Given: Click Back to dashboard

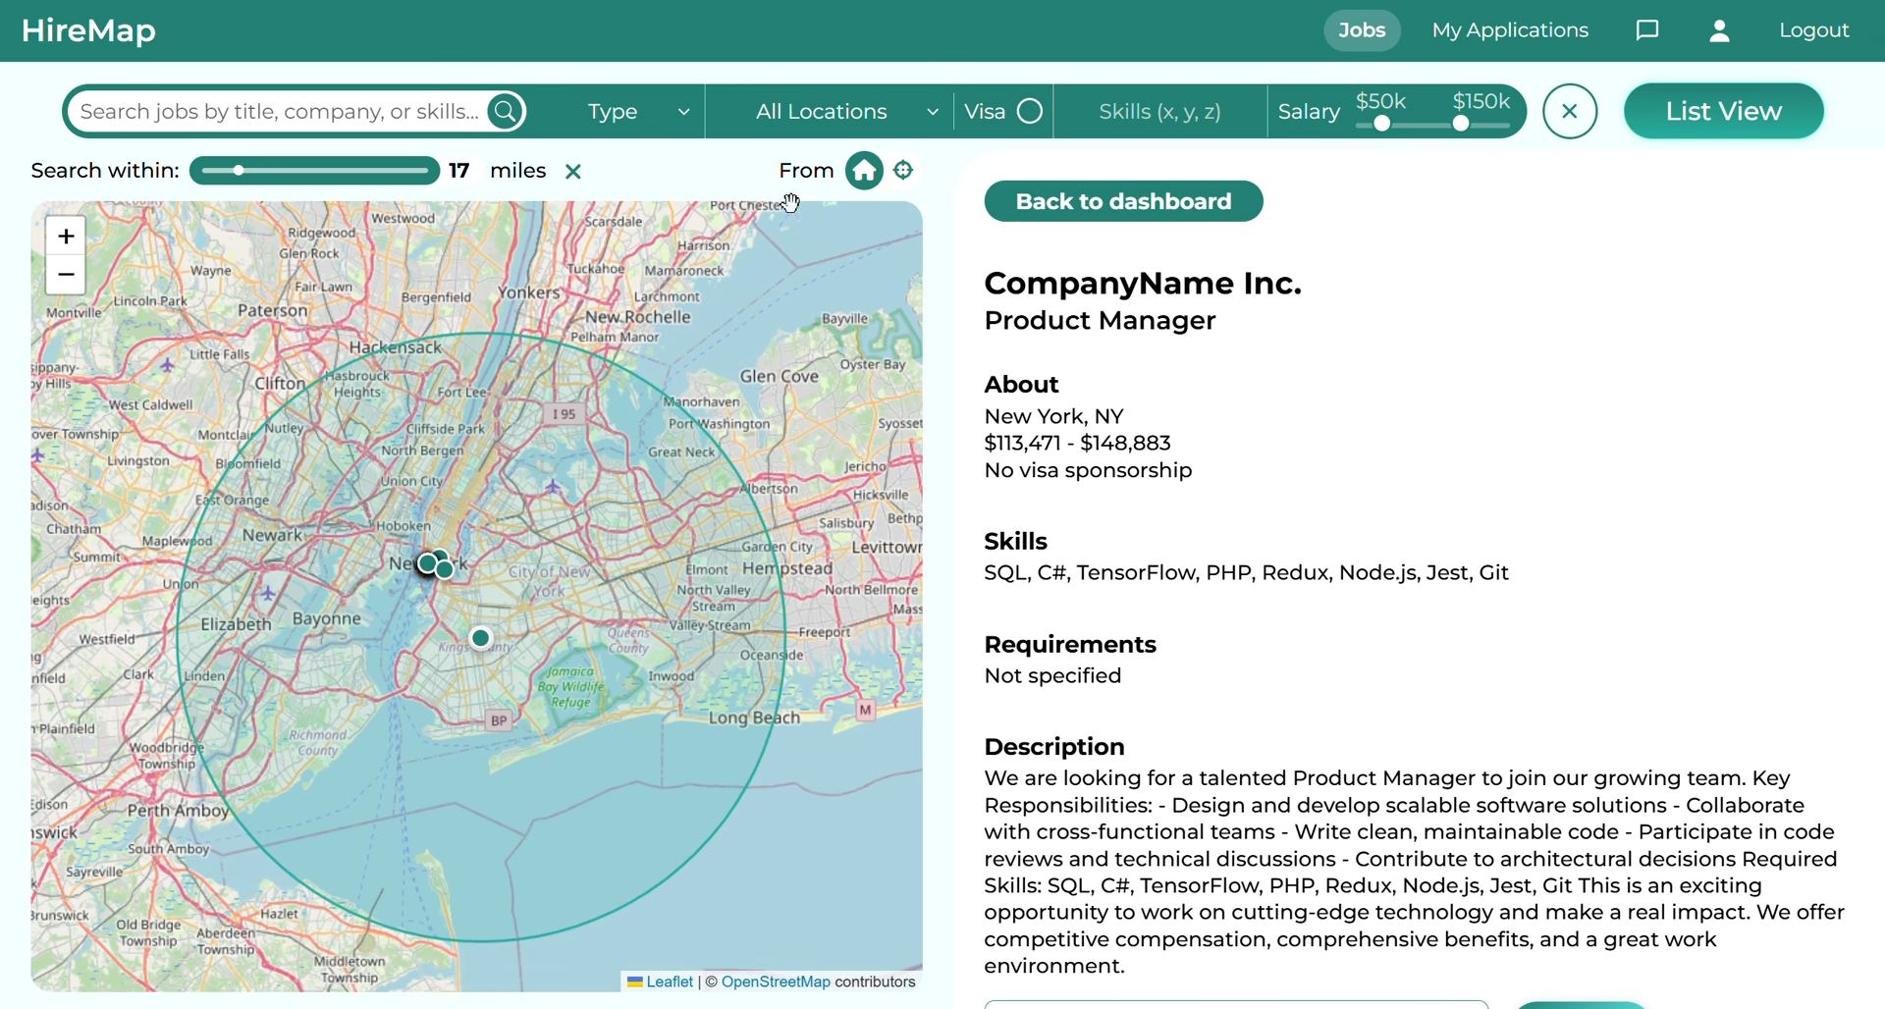Looking at the screenshot, I should [1123, 201].
